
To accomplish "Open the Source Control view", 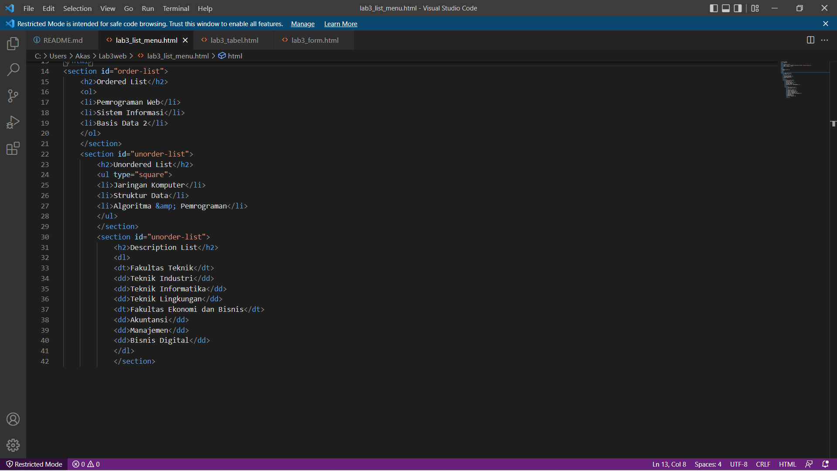I will (x=13, y=96).
